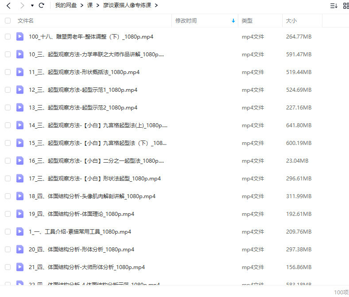Viewport: 349px width, 297px height.
Task: Select checkbox for 19_四 体面理论 file
Action: [8, 214]
